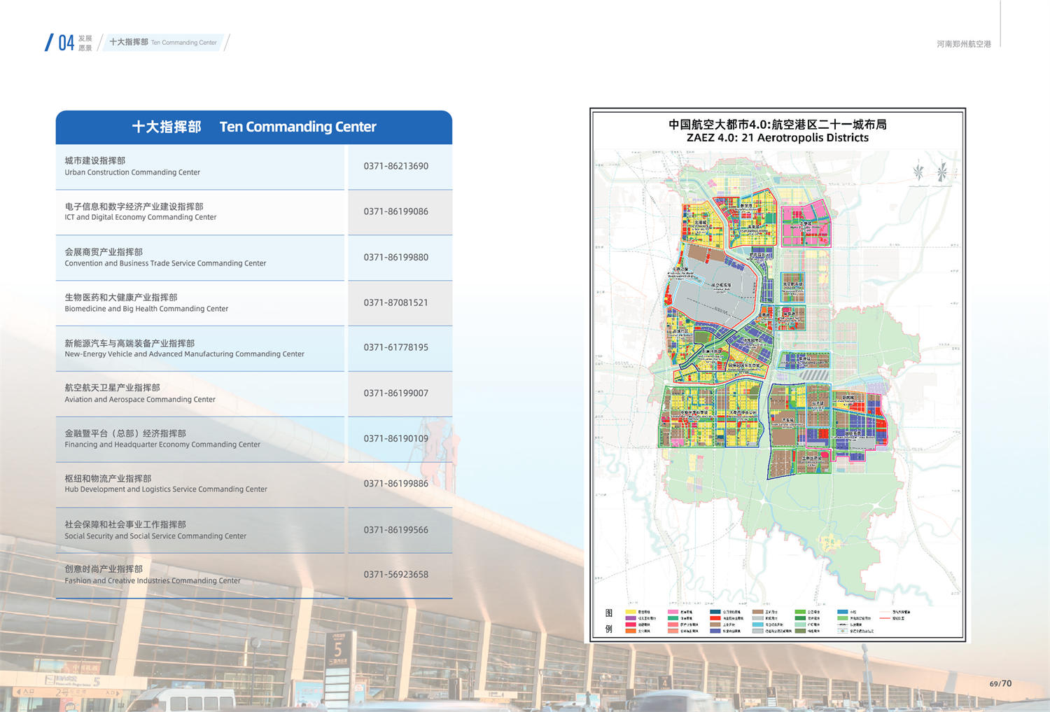1050x712 pixels.
Task: Click the red swatch in the map legend
Action: point(715,618)
